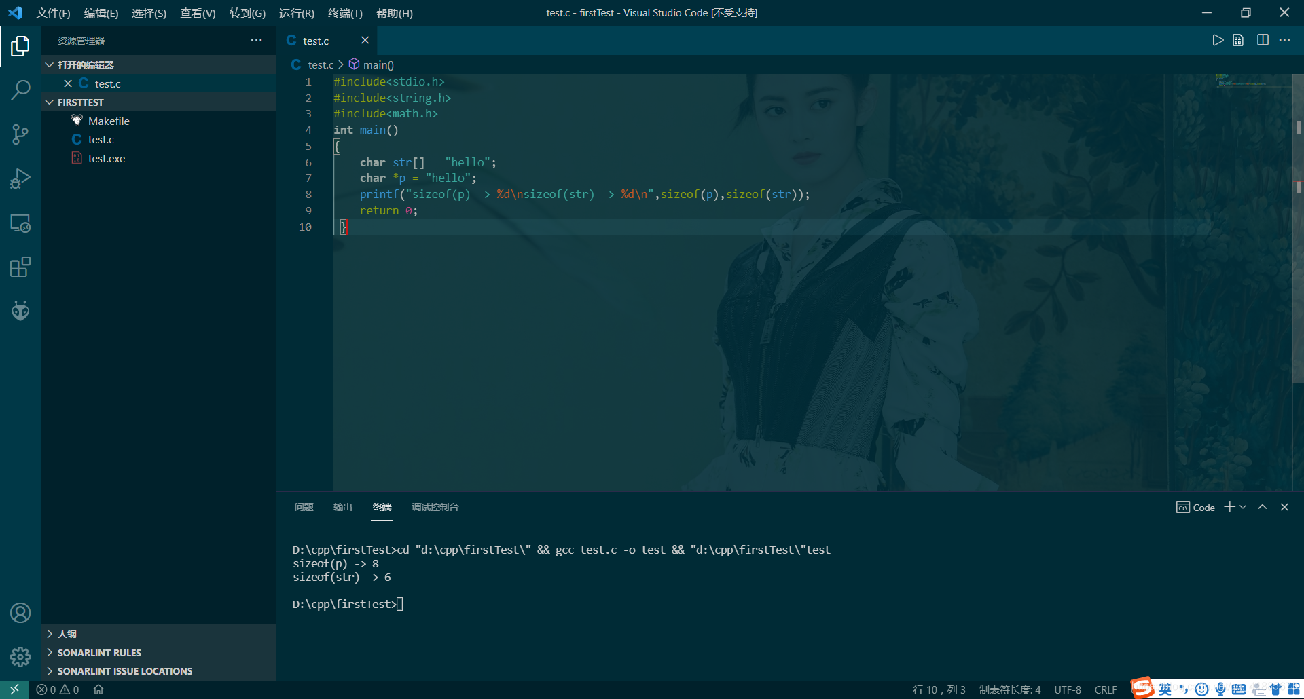Toggle Problems panel via error count indicator

click(56, 689)
